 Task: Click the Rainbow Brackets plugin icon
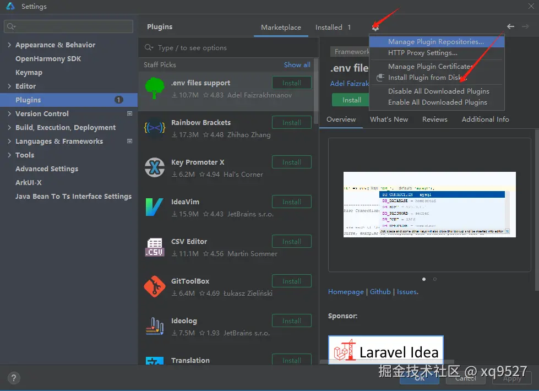[x=154, y=128]
